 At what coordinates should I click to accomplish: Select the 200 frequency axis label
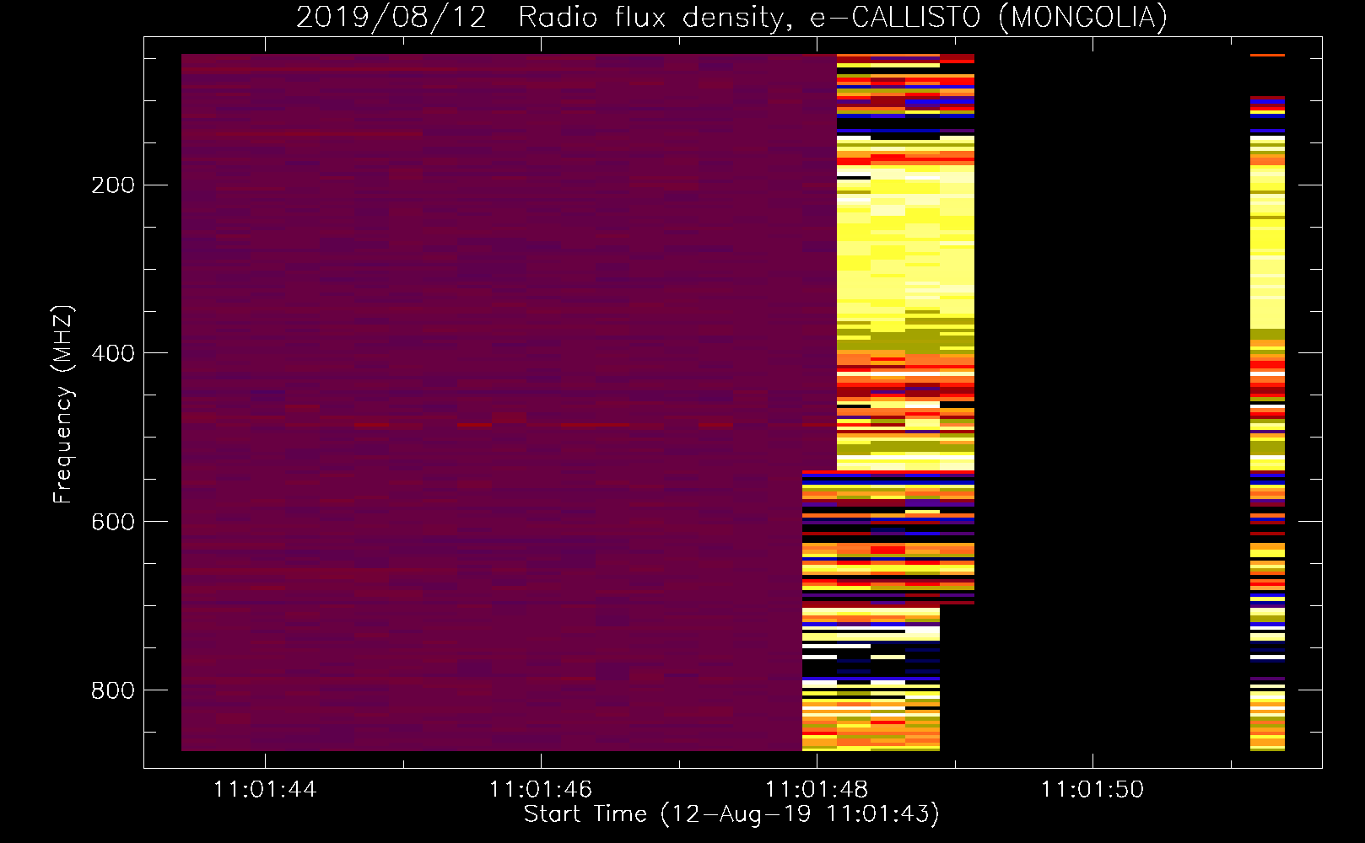(x=112, y=185)
